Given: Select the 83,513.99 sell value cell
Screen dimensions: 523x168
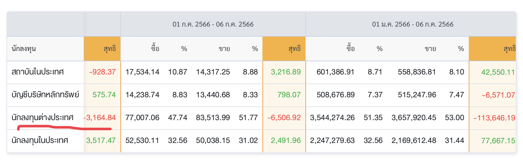Looking at the screenshot, I should [x=213, y=118].
